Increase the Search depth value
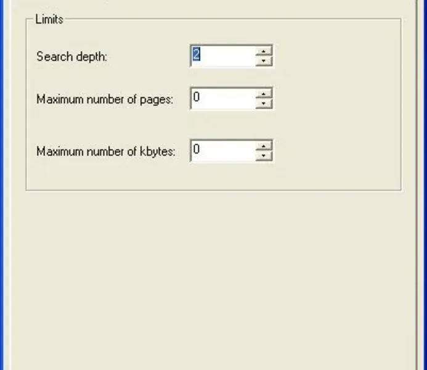Viewport: 427px width, 370px height. (x=264, y=51)
